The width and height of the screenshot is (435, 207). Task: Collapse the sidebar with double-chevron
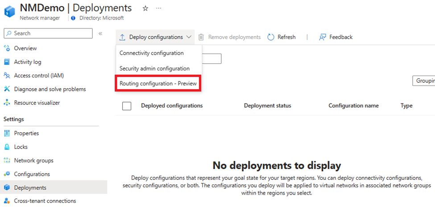[100, 33]
